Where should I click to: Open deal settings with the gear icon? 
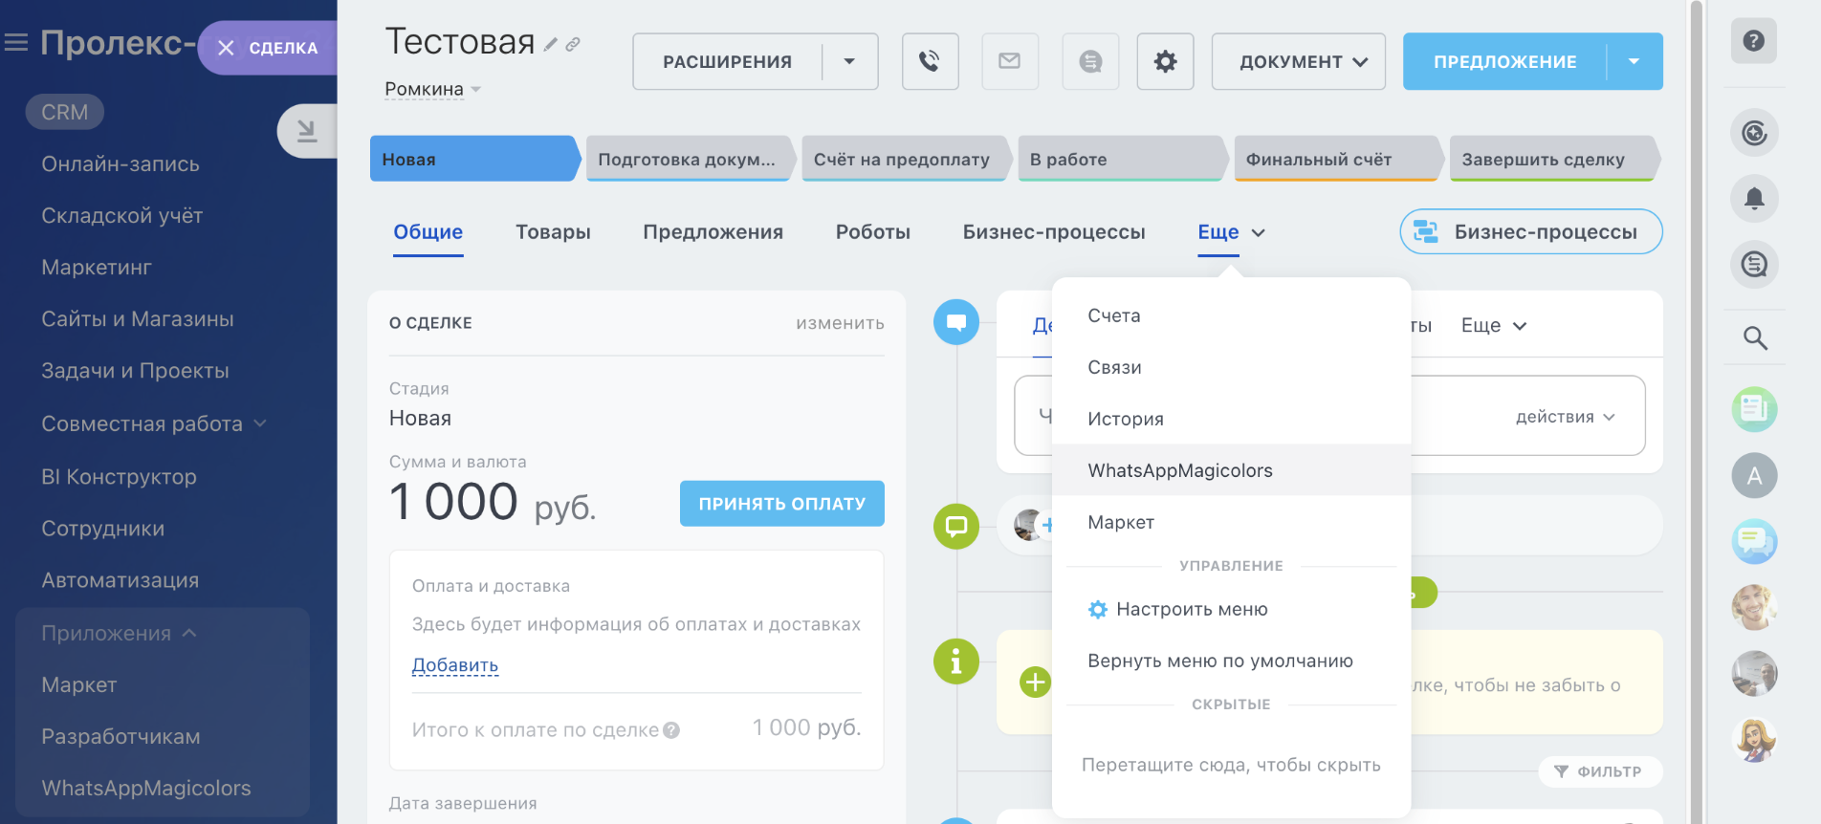[1165, 62]
